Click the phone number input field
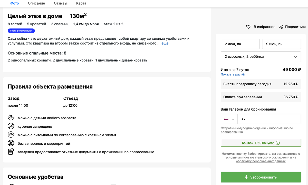The height and width of the screenshot is (185, 308). pos(269,119)
